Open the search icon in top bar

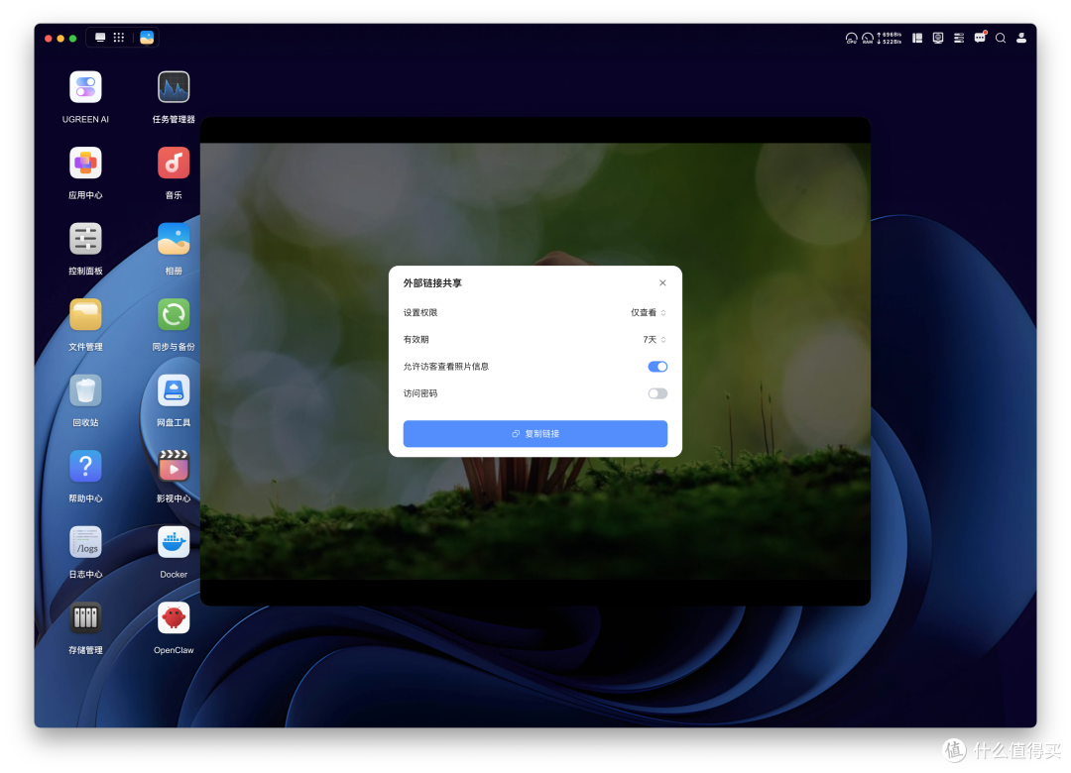[1000, 39]
